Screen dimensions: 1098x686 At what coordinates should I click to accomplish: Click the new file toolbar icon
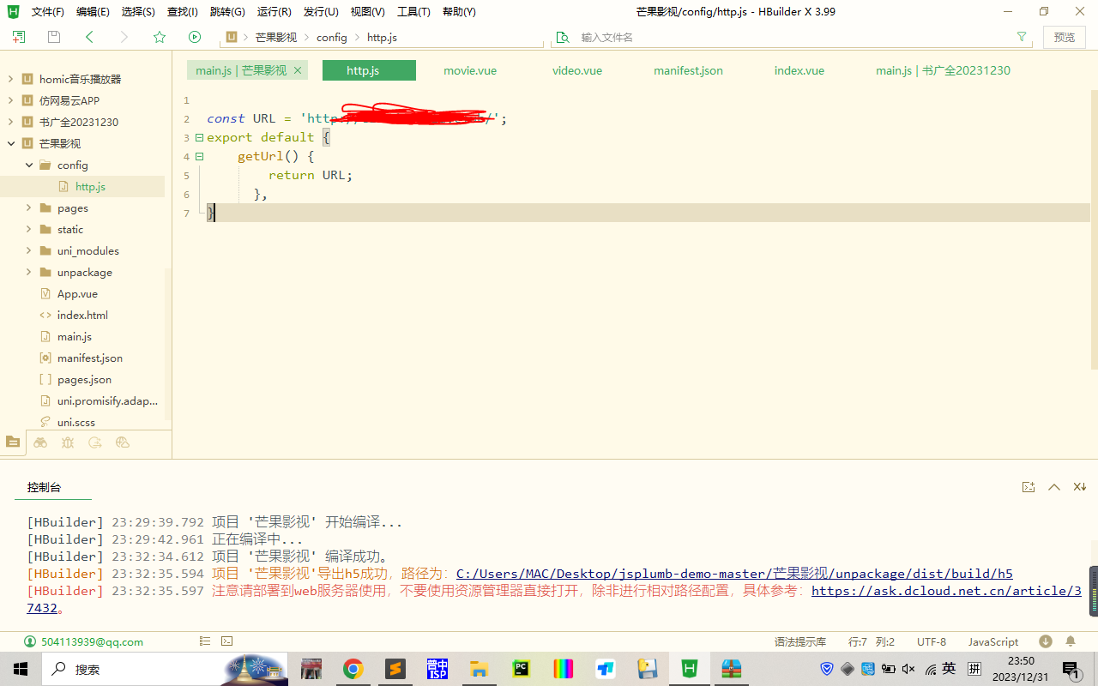(x=19, y=37)
